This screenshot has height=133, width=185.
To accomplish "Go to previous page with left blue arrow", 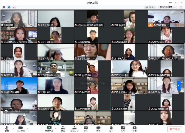I will point(6,86).
